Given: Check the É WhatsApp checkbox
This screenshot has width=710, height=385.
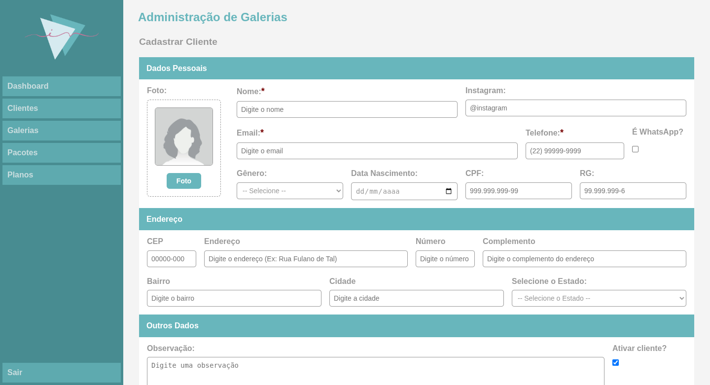Looking at the screenshot, I should tap(635, 149).
